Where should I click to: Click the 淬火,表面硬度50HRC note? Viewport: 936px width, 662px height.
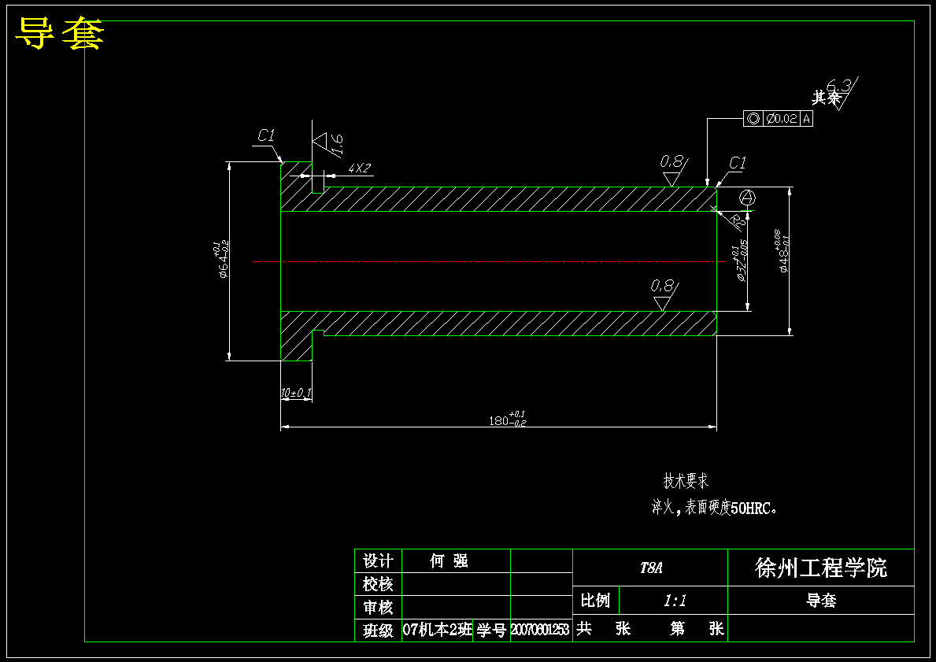point(714,508)
